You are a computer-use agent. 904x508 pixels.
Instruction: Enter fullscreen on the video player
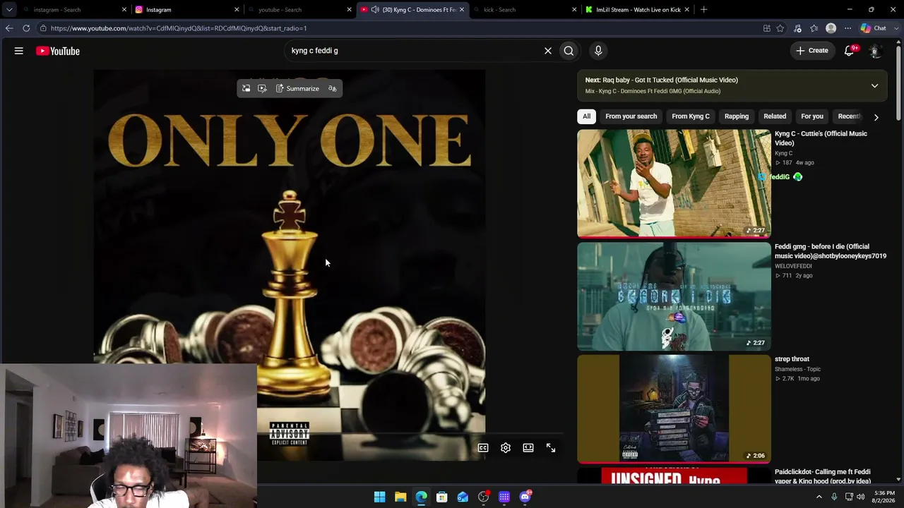[551, 448]
